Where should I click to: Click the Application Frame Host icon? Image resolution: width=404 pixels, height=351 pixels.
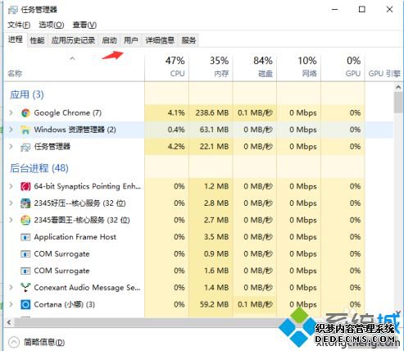(25, 237)
